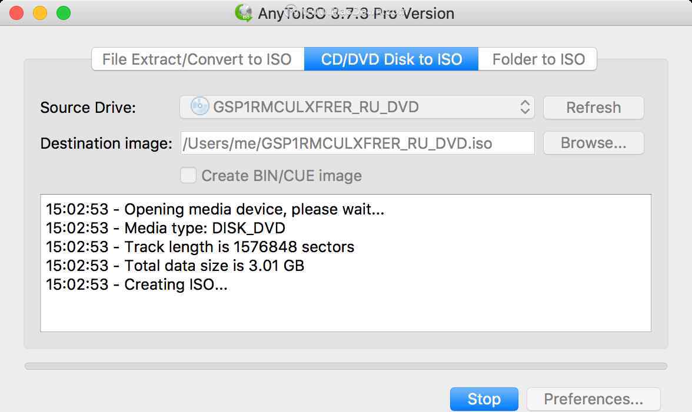Click the progress bar at the bottom
The height and width of the screenshot is (412, 692).
pyautogui.click(x=346, y=366)
